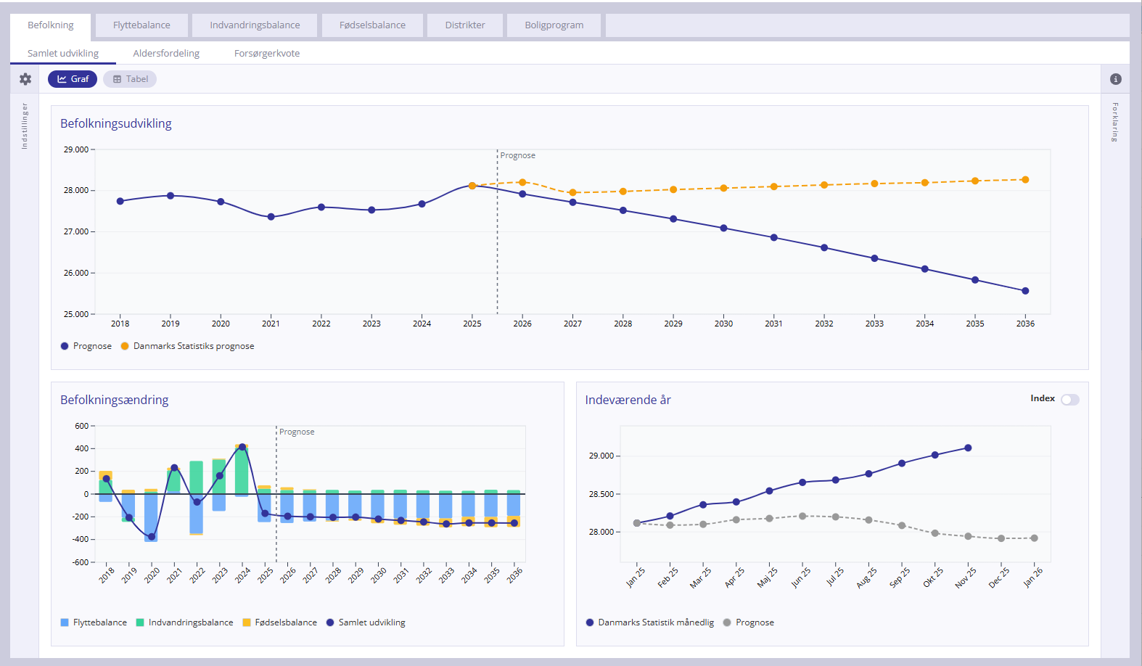This screenshot has height=666, width=1142.
Task: Select the Aldersfordeling sub-tab
Action: (166, 54)
